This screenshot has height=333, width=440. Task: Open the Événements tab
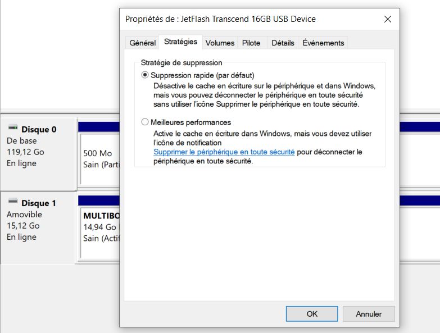[x=323, y=43]
